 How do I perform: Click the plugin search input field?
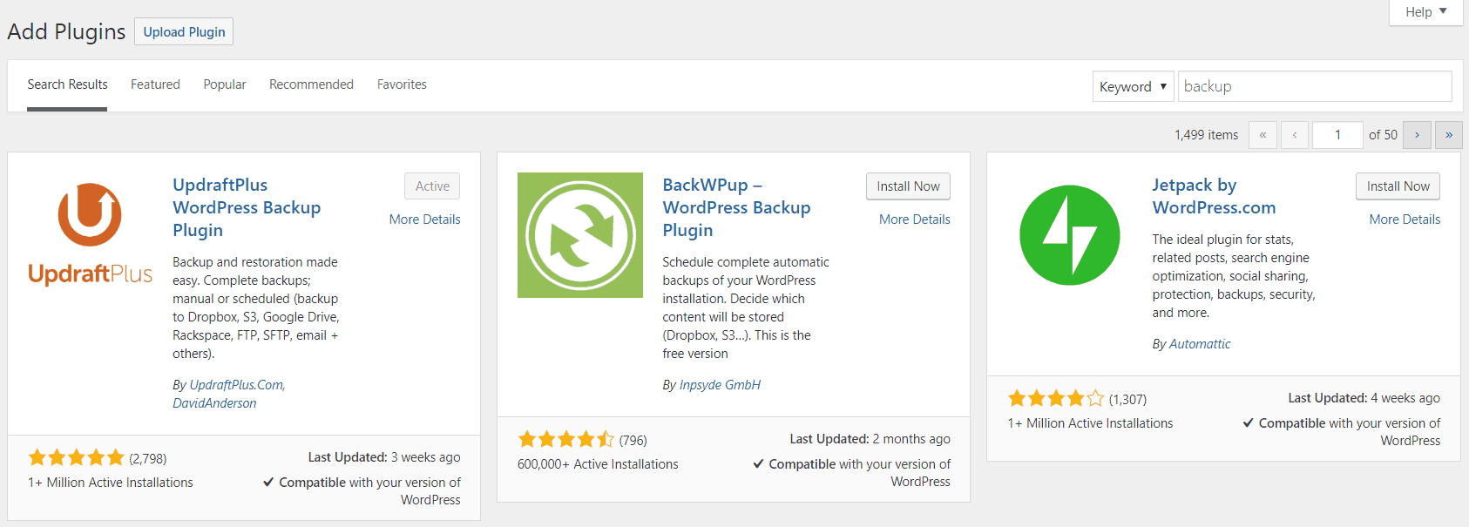point(1314,86)
